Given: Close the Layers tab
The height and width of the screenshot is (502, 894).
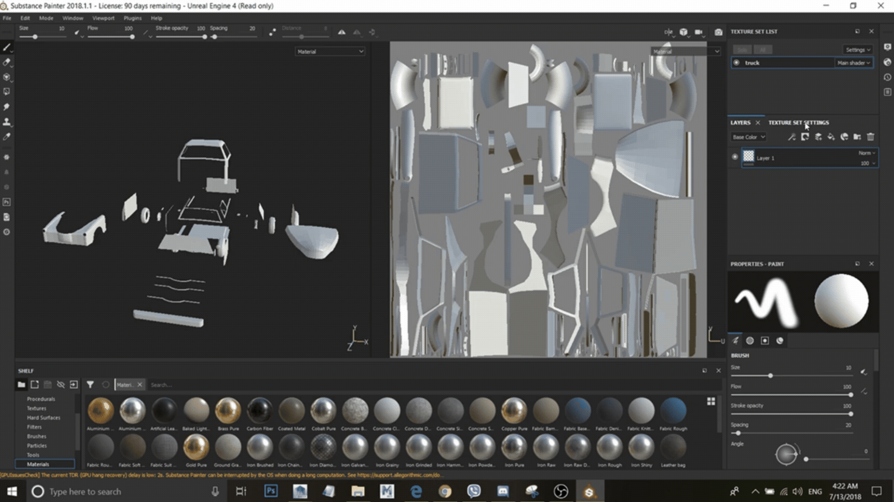Looking at the screenshot, I should coord(758,123).
